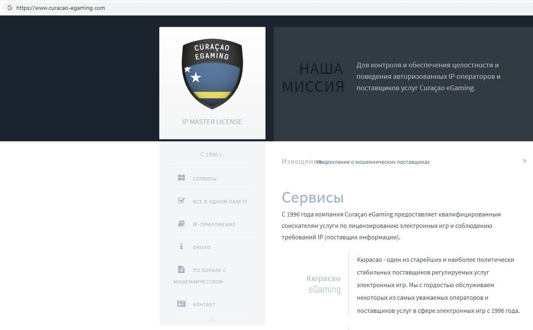The width and height of the screenshot is (533, 330).
Task: Click the info icon beside Около
Action: [181, 246]
